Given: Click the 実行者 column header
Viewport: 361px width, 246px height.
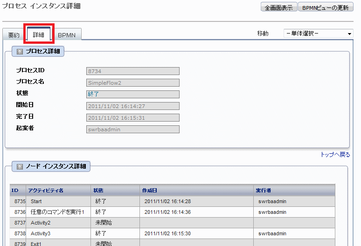Looking at the screenshot, I should (264, 191).
